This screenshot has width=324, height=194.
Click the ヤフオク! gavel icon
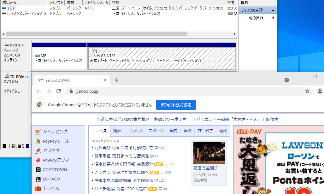pyautogui.click(x=38, y=151)
